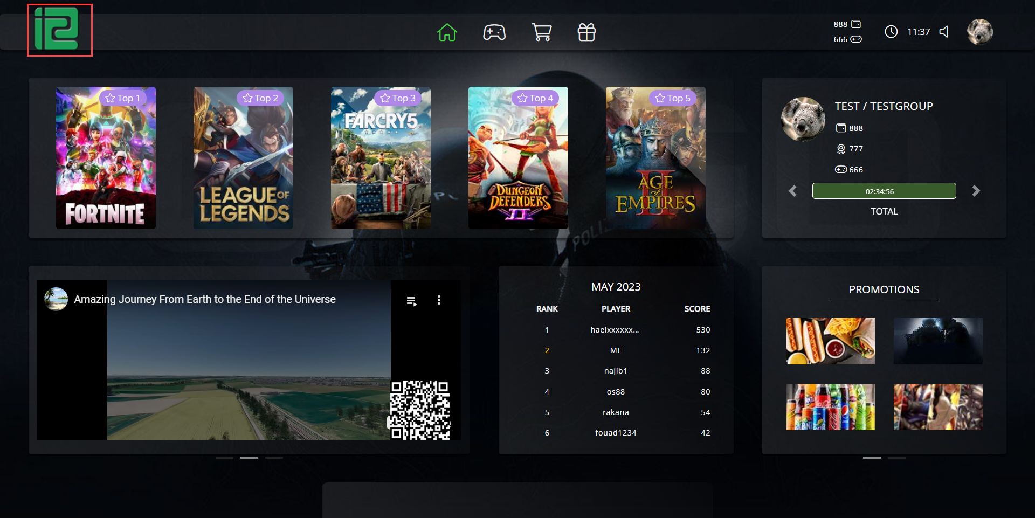Switch to first video carousel slide indicator
Screen dimensions: 1035x518
224,458
